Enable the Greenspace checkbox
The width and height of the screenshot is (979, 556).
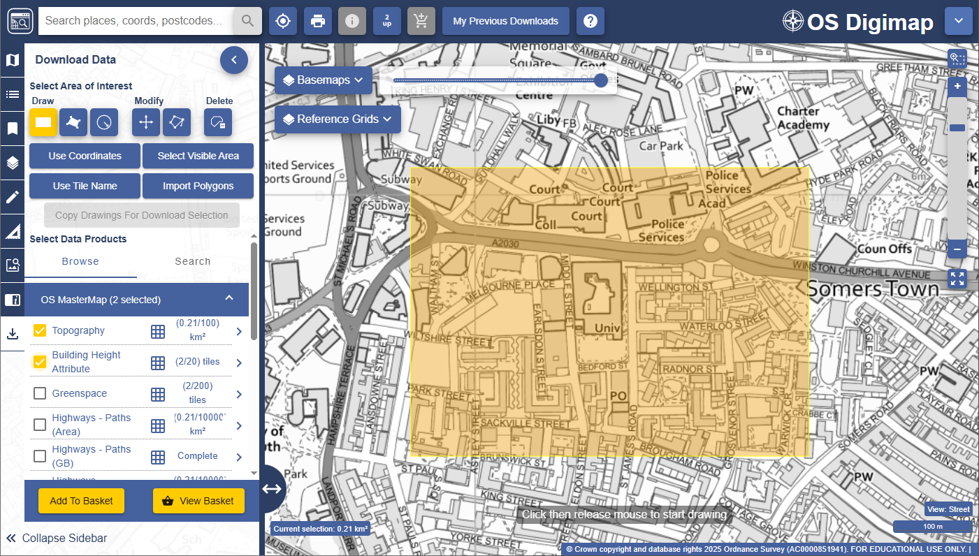point(40,393)
